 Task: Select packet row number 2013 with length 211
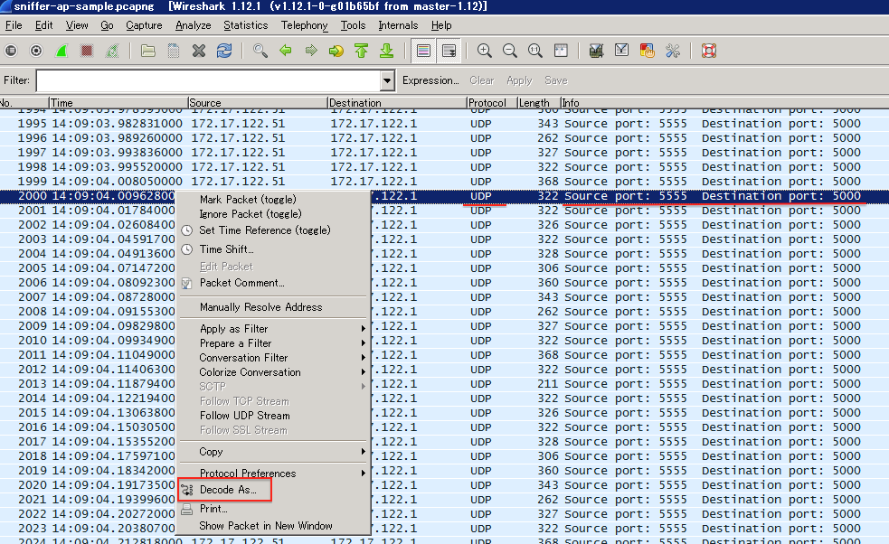pos(445,384)
